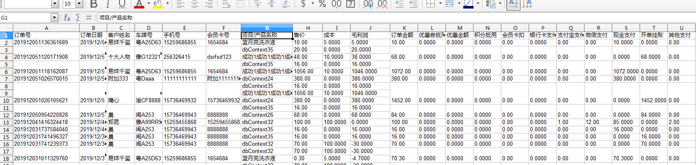Click the Name Box showing G1
Screen dimensions: 696x165
point(26,17)
